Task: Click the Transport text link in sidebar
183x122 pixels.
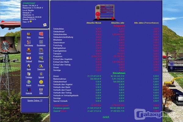Action: click(41, 69)
